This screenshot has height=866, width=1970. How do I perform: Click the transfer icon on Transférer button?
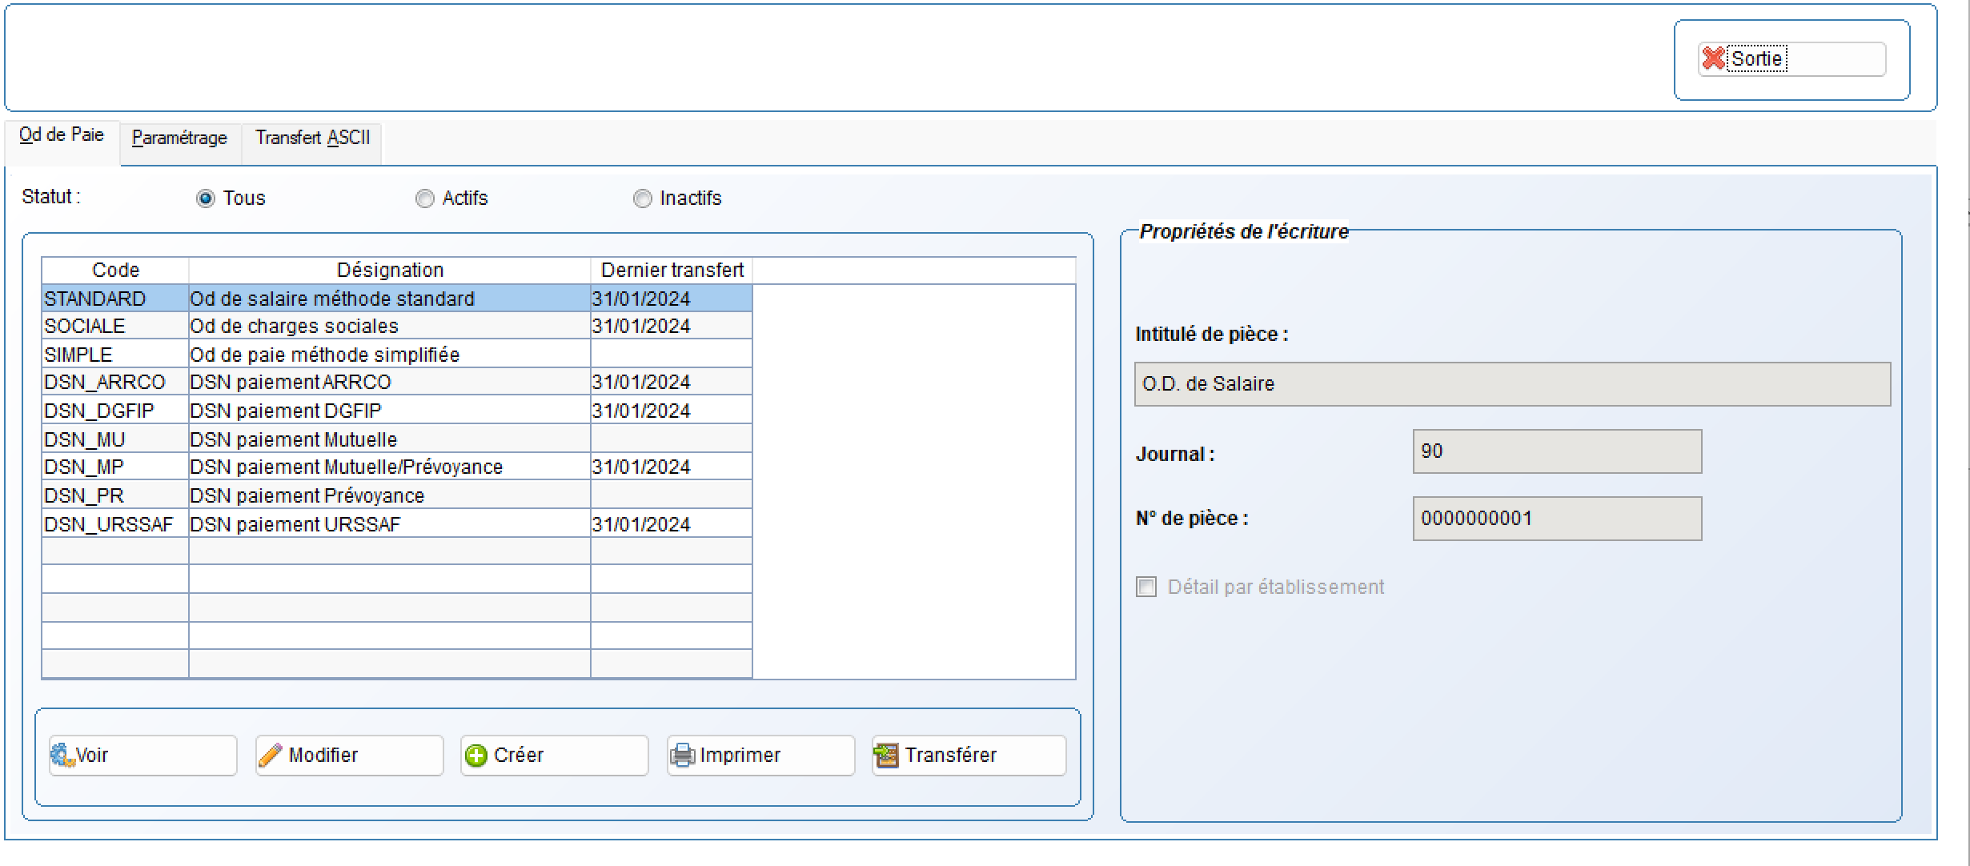coord(886,755)
